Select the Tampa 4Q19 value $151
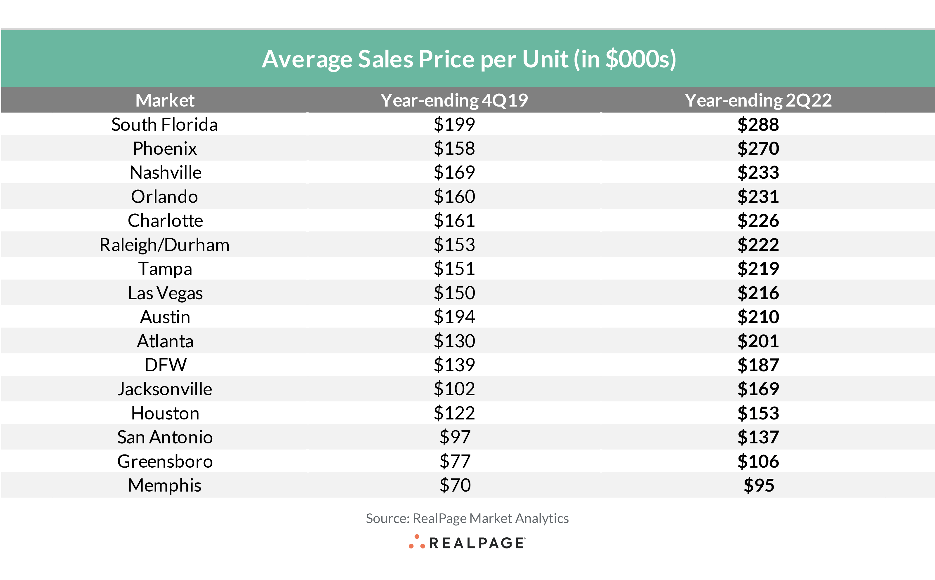This screenshot has width=935, height=580. point(454,269)
